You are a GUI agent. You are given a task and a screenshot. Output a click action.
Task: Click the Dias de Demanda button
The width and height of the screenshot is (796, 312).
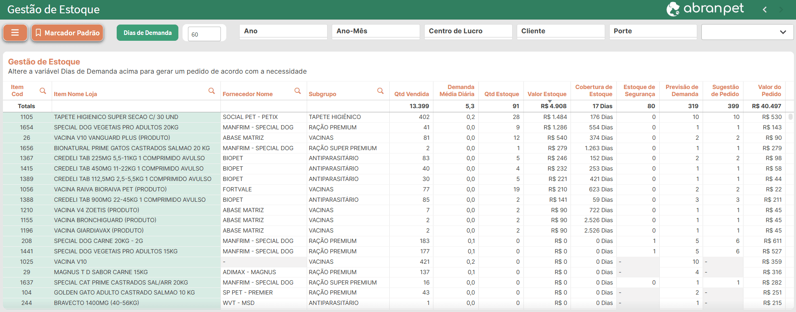pyautogui.click(x=148, y=33)
